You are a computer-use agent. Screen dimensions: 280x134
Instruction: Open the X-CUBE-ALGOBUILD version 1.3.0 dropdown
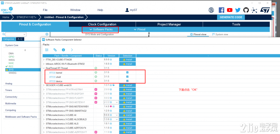[117, 119]
